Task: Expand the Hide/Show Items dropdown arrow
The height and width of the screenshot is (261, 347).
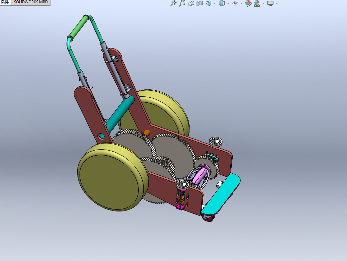Action: tap(241, 4)
